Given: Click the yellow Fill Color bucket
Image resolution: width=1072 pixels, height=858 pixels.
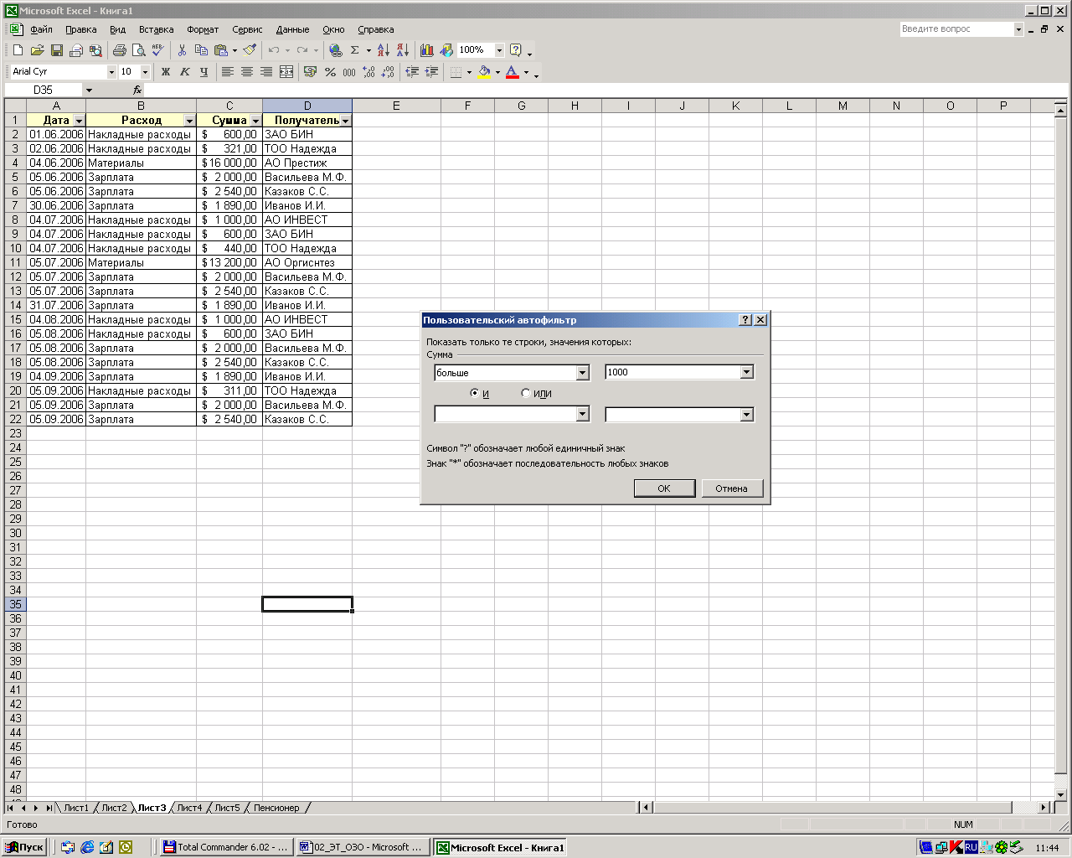Looking at the screenshot, I should [x=484, y=72].
